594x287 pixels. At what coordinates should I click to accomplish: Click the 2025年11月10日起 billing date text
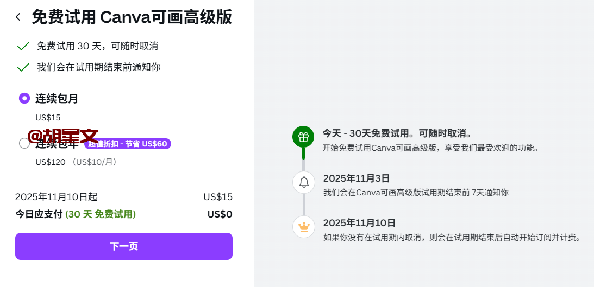click(57, 197)
